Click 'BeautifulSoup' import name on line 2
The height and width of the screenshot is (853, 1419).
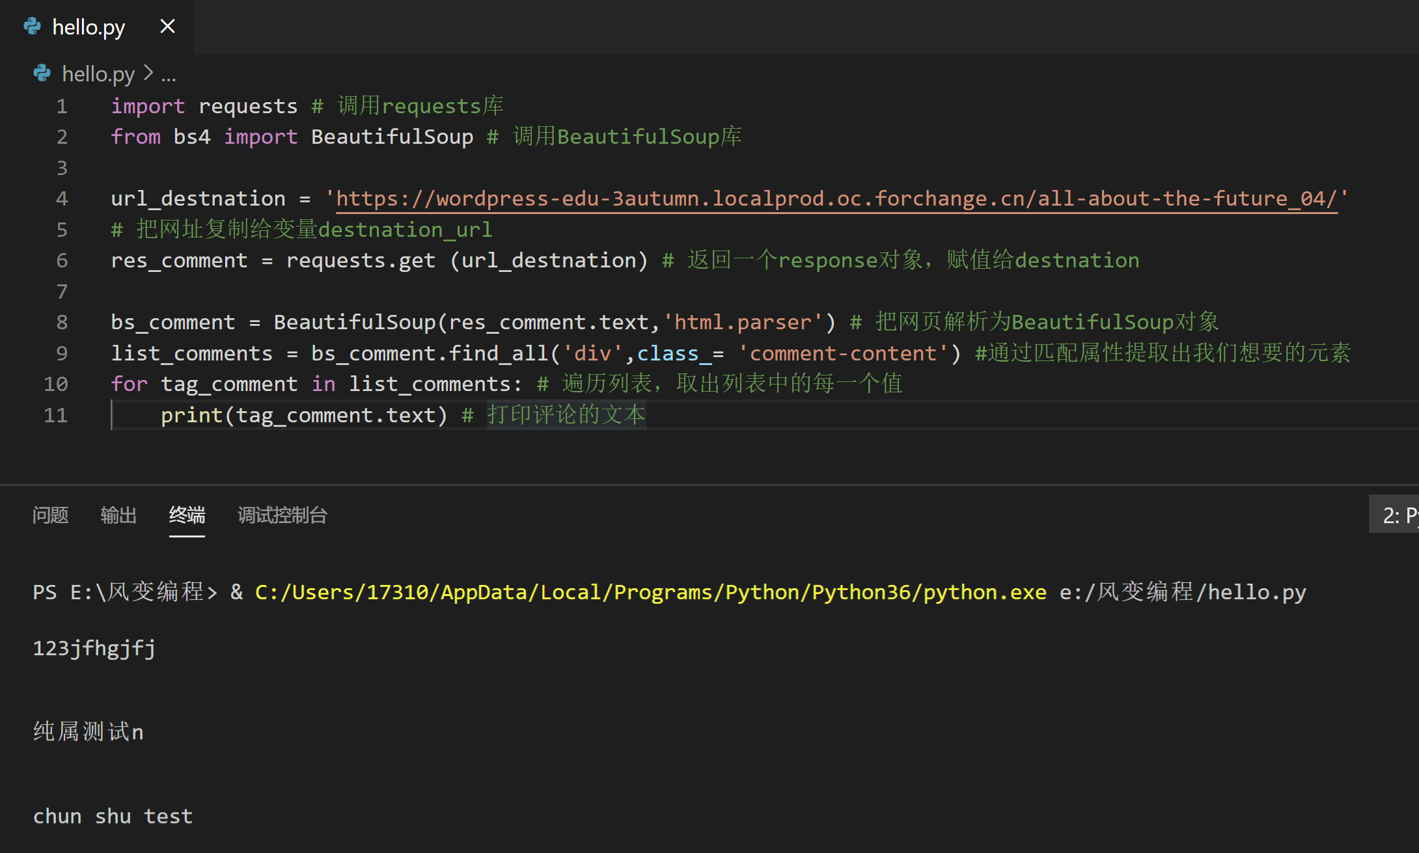pos(393,137)
